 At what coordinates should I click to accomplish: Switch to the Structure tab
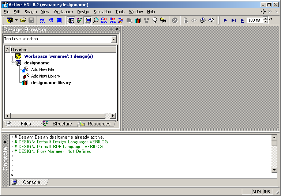[60, 124]
